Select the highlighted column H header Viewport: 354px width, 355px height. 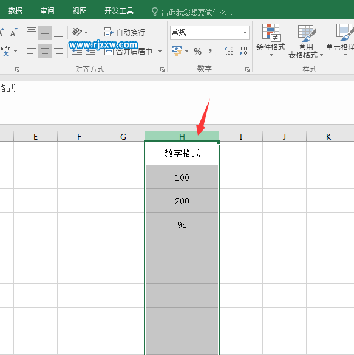click(x=182, y=136)
